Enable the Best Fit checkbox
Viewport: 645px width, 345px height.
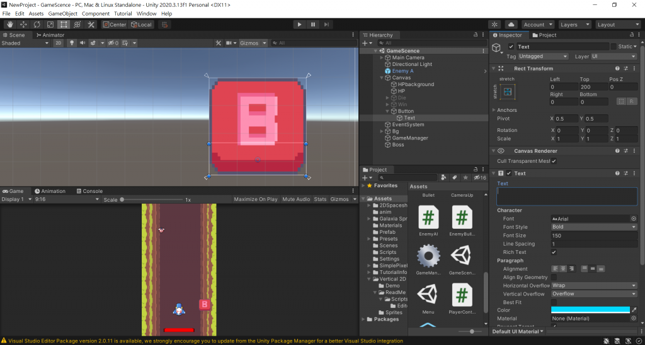(554, 302)
